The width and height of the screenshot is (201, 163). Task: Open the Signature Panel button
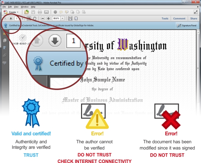point(186,26)
